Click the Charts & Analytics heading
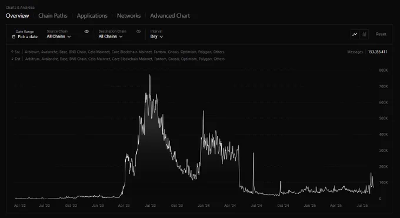 coord(20,8)
